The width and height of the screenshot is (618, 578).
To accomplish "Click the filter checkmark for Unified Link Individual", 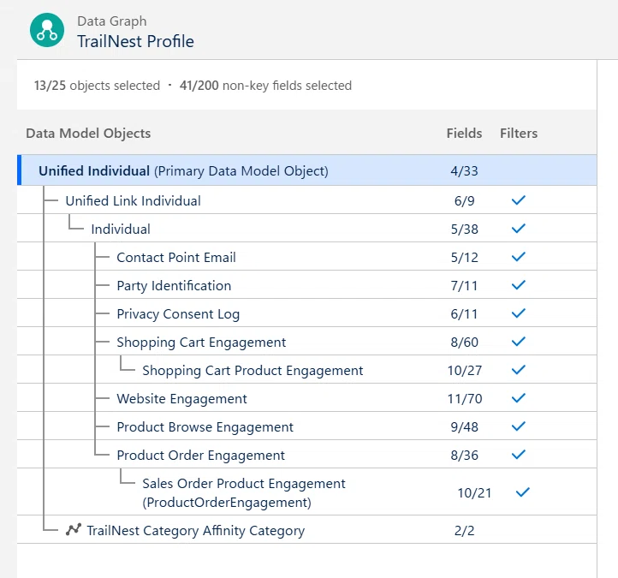I will 519,200.
